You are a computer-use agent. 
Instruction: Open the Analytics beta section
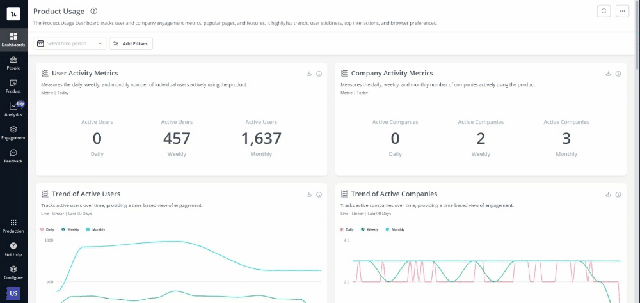click(x=13, y=109)
